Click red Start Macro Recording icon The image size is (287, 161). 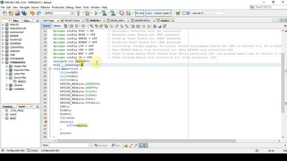click(144, 26)
